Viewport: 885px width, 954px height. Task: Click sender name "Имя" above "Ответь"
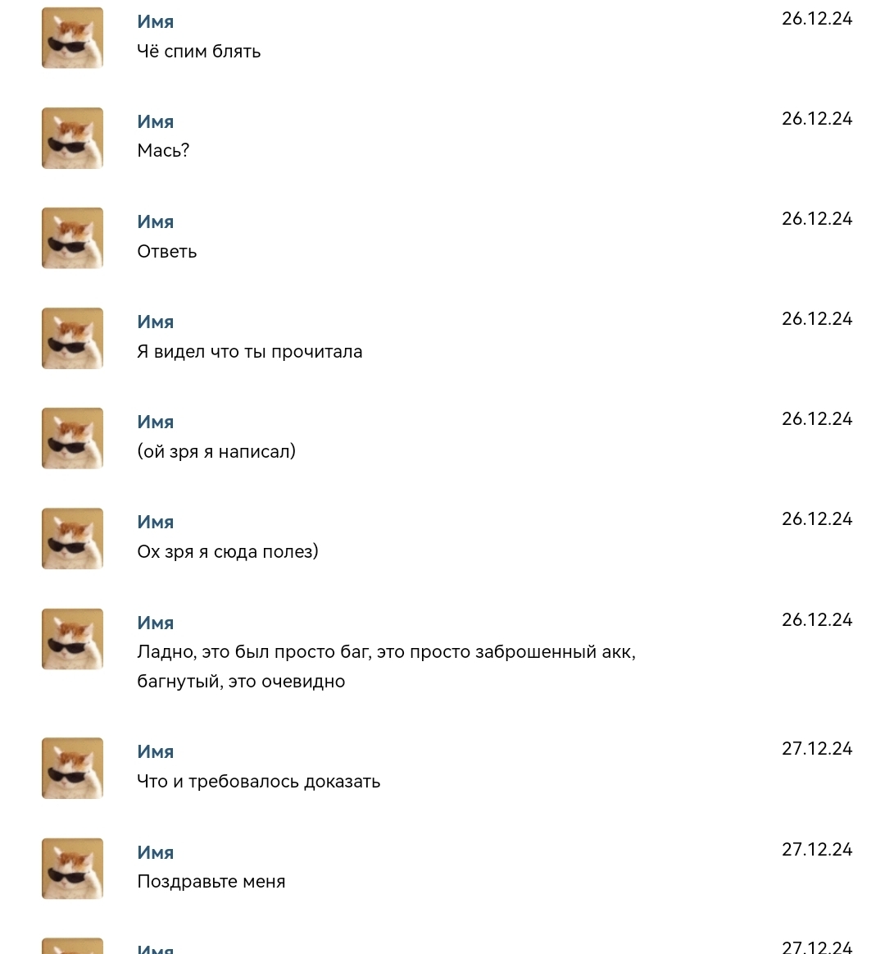[156, 221]
